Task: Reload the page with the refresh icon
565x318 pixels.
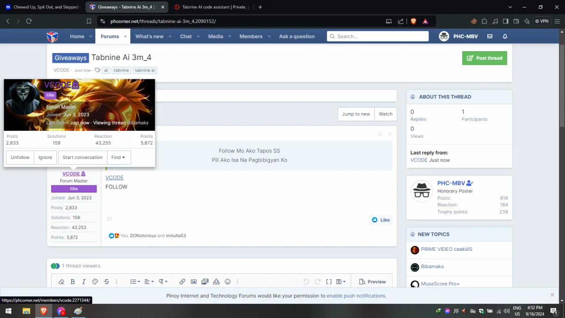Action: (29, 21)
